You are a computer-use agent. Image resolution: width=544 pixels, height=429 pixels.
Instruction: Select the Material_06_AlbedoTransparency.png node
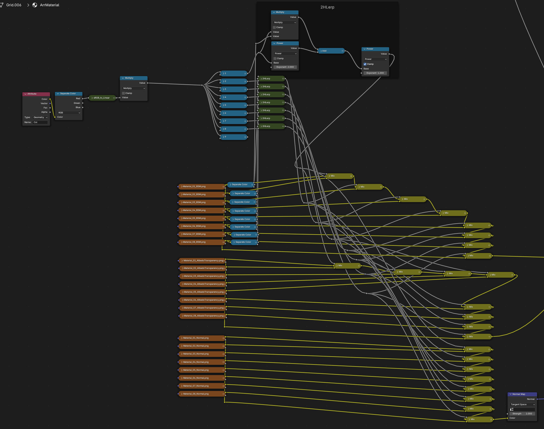point(202,300)
